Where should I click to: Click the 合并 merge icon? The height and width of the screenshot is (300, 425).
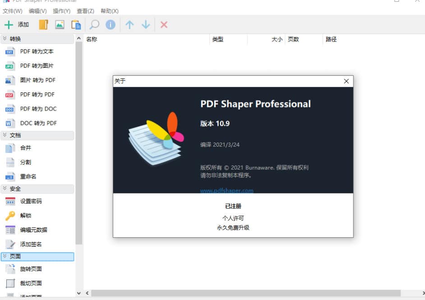(10, 148)
